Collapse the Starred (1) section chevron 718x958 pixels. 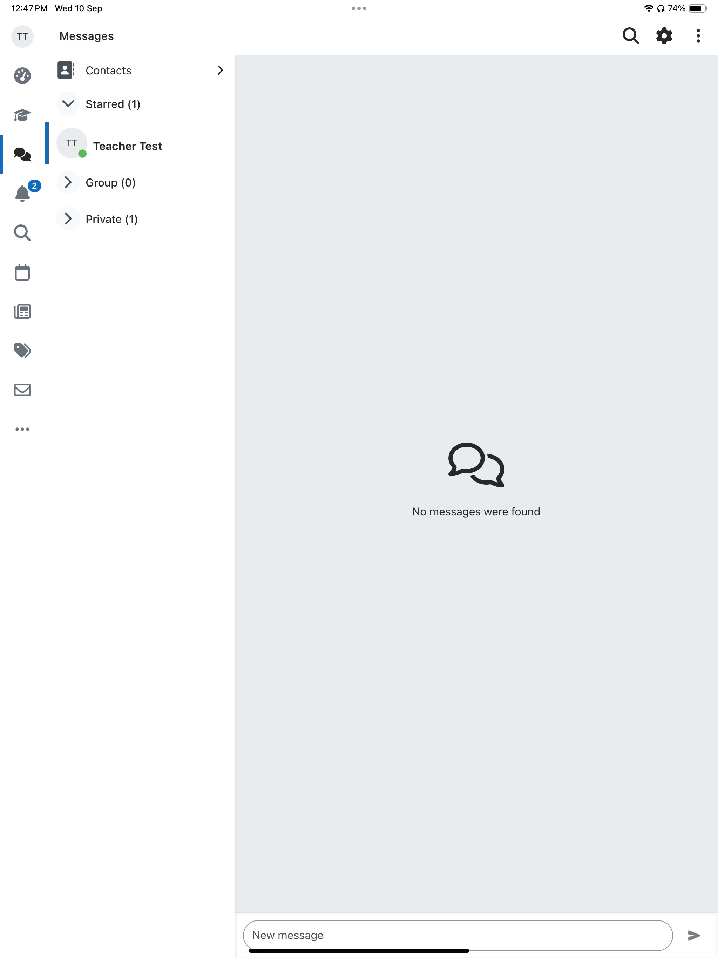[68, 103]
